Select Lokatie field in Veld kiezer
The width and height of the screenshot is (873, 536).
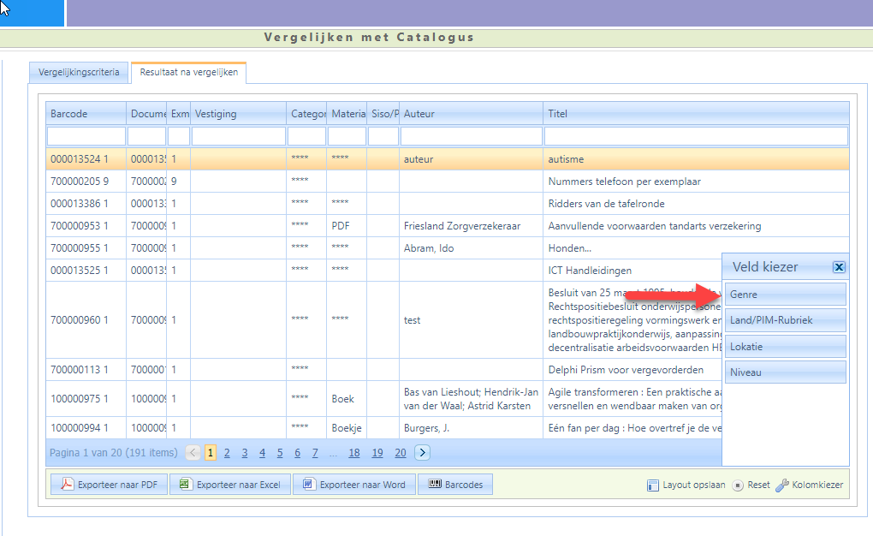785,347
